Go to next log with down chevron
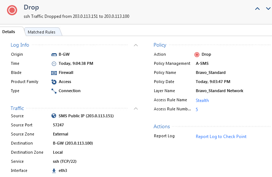Viewport: 272px width, 177px height. click(x=268, y=8)
